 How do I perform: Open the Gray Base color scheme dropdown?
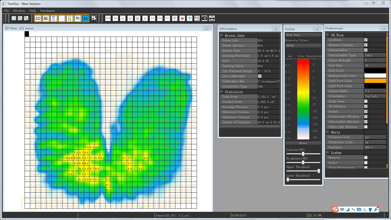303,35
